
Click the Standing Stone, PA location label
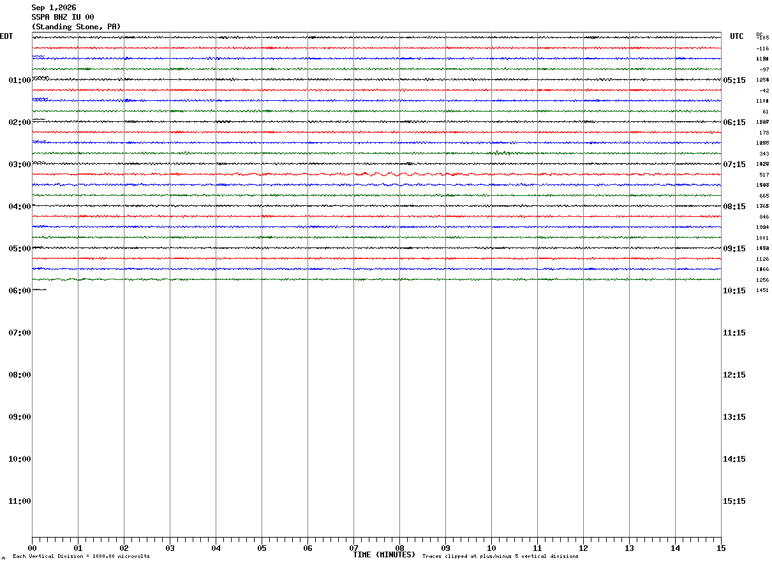click(76, 27)
